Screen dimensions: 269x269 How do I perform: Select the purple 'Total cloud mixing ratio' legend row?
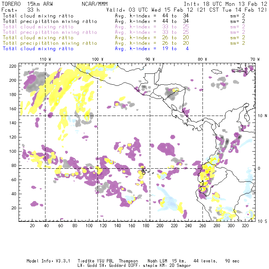(x=38, y=27)
